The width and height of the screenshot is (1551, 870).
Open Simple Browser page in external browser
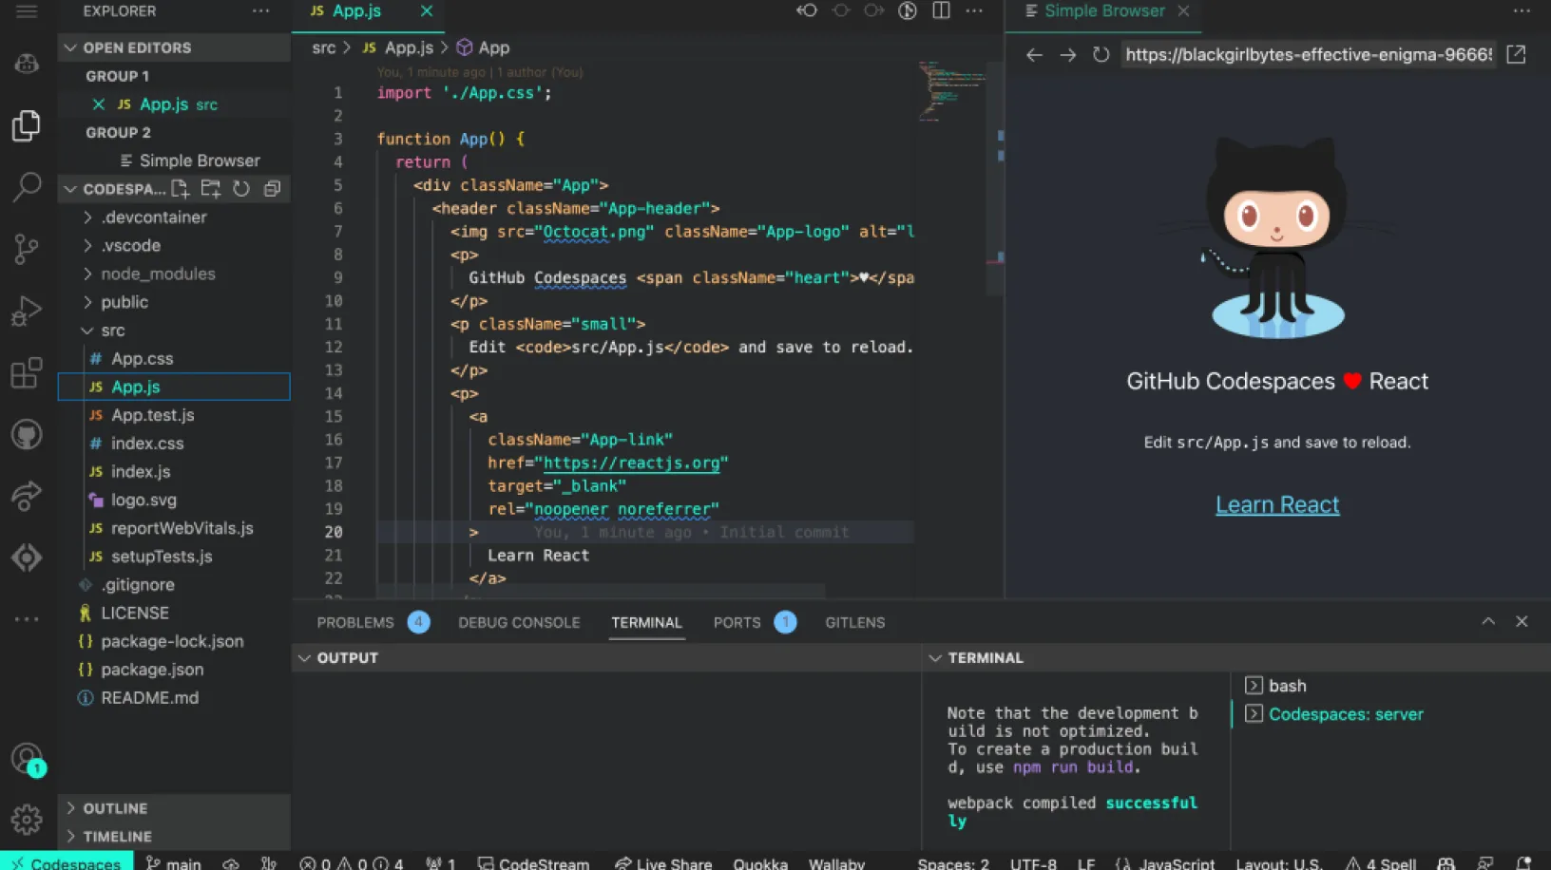point(1517,55)
